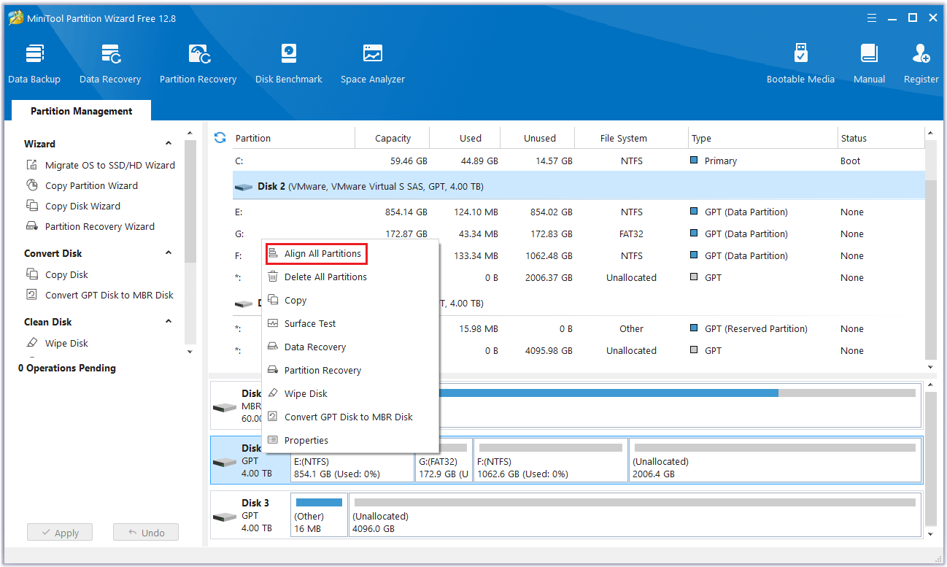Select the 2006.4 GB Unallocated block on Disk 2
The width and height of the screenshot is (947, 567).
click(775, 460)
